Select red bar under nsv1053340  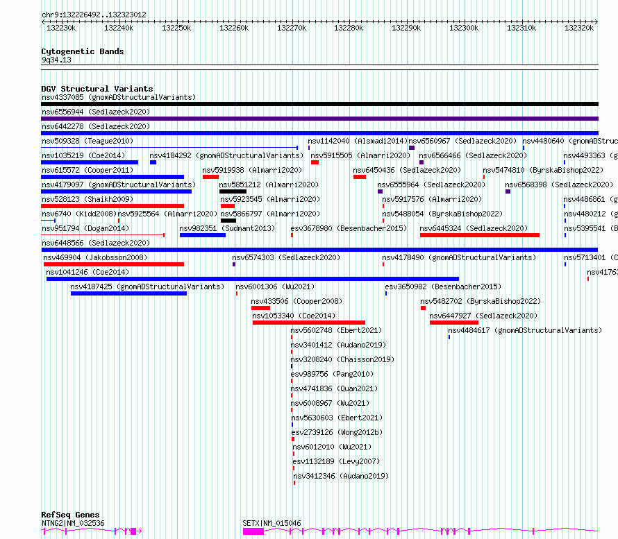[308, 323]
